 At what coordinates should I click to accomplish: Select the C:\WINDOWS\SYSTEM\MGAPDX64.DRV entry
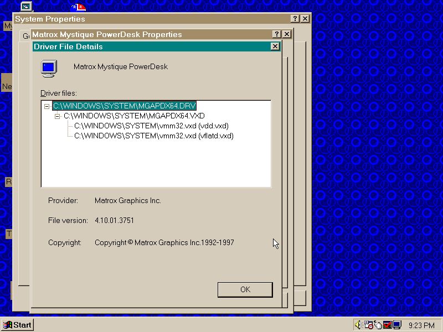[x=125, y=106]
